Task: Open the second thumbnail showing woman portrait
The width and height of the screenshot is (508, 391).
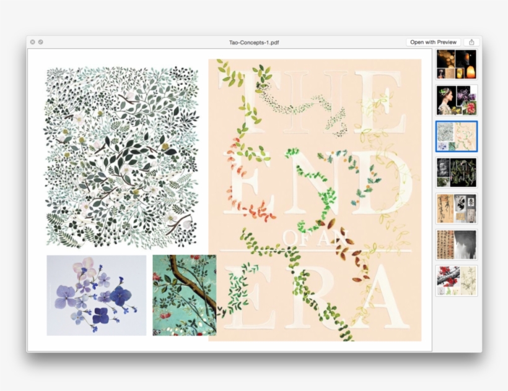Action: 456,100
